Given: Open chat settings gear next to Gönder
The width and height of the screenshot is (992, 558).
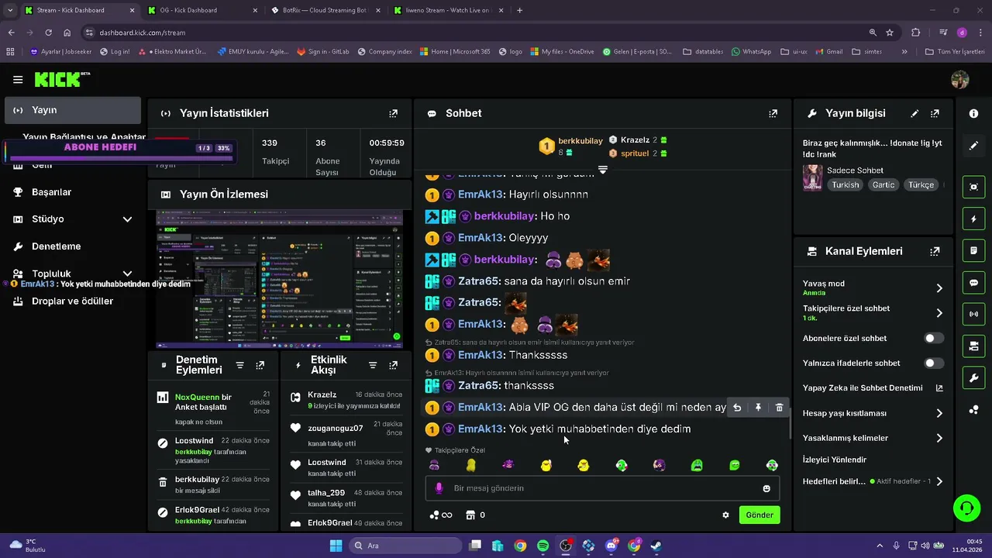Looking at the screenshot, I should (x=725, y=515).
